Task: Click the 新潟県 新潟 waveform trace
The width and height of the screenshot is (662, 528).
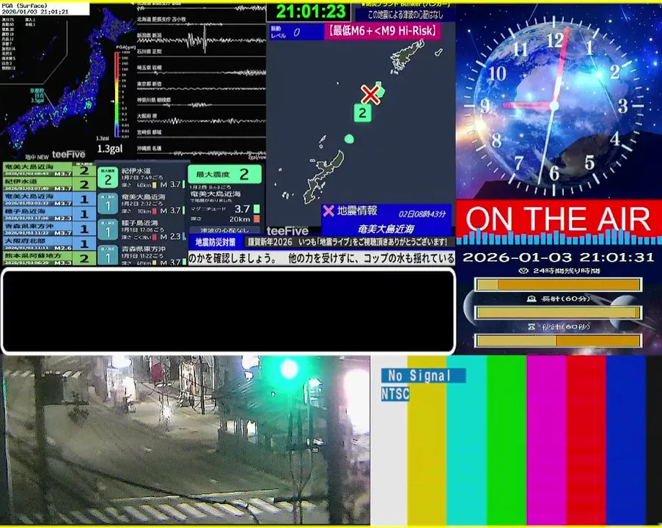Action: pos(202,41)
